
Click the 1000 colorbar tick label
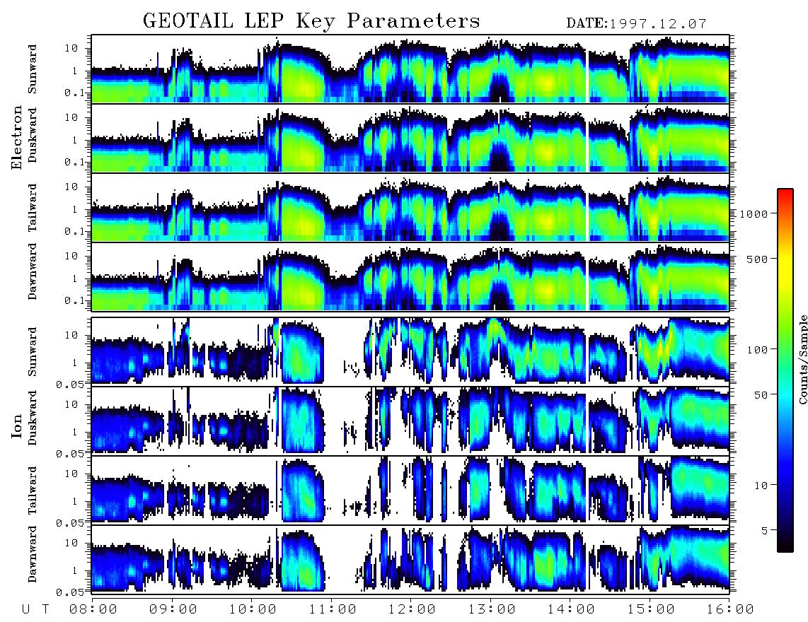click(x=754, y=213)
